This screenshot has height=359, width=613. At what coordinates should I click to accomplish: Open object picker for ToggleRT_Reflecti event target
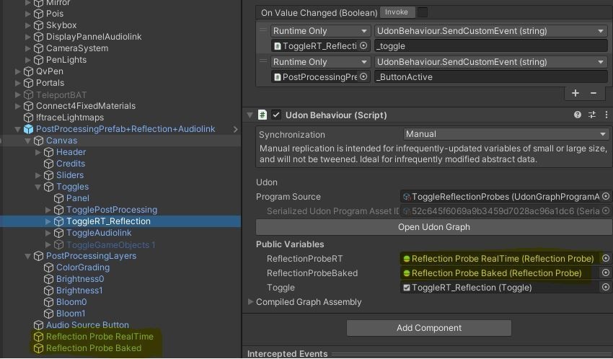tap(363, 45)
